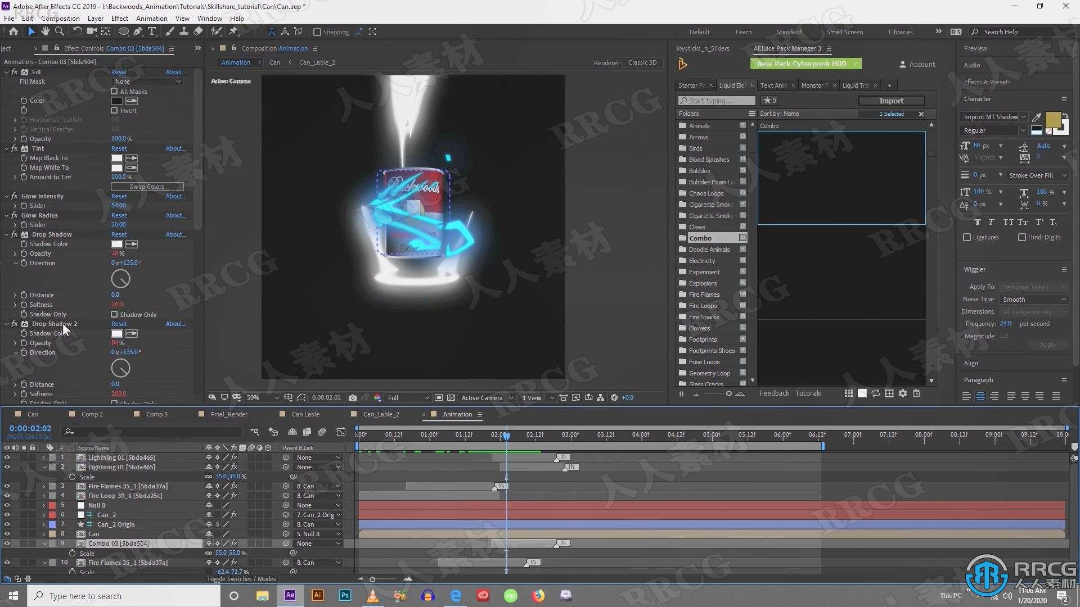The image size is (1080, 607).
Task: Click the Windows search box
Action: point(124,596)
